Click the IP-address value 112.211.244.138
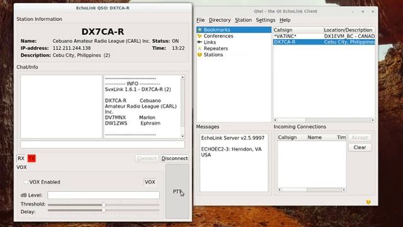Screen dimensions: 403x227 click(x=72, y=48)
